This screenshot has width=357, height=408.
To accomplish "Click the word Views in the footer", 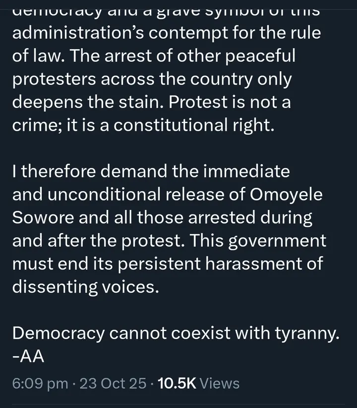I will click(222, 383).
